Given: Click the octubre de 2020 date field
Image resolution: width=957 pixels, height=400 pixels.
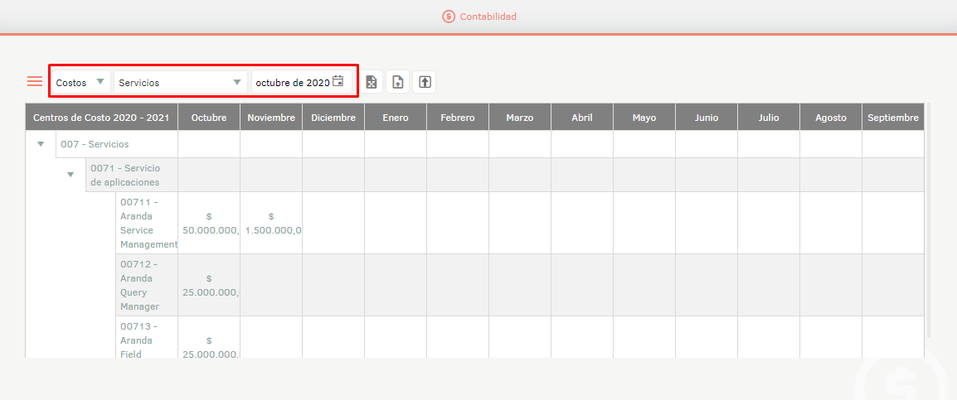Looking at the screenshot, I should [293, 83].
